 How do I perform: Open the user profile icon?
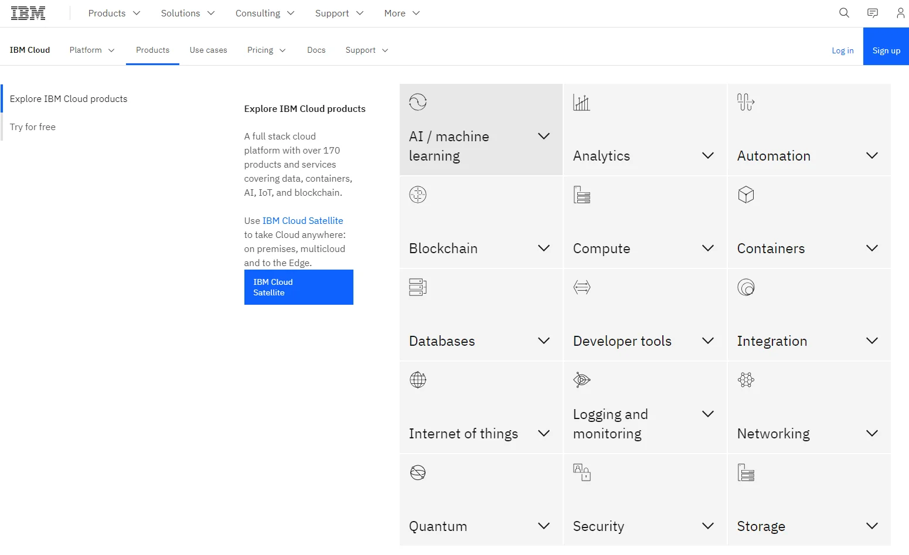(x=901, y=13)
